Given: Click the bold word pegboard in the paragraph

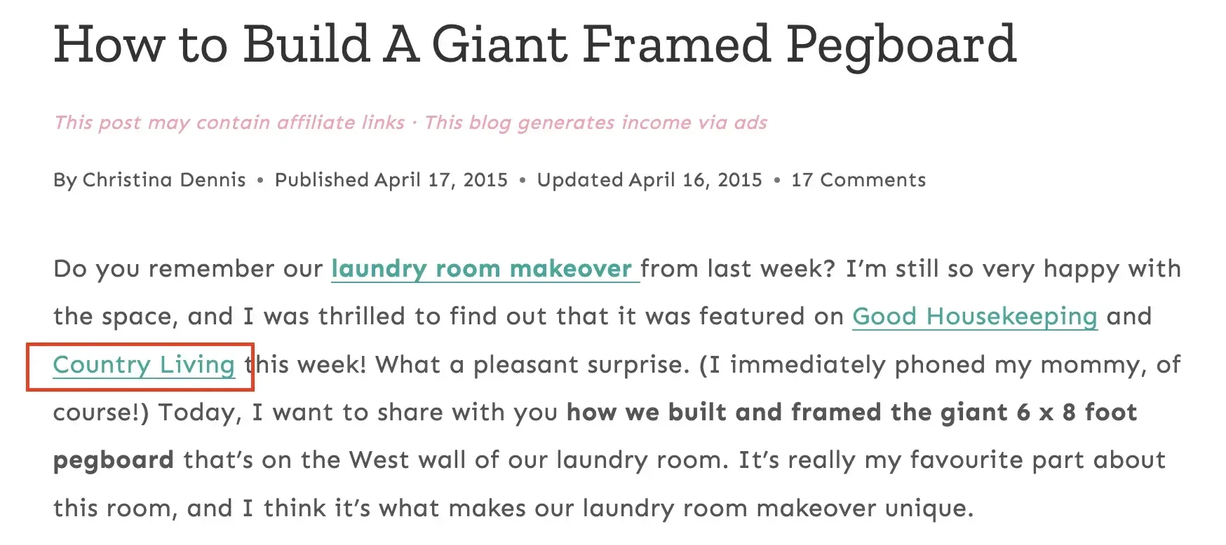Looking at the screenshot, I should [x=113, y=460].
